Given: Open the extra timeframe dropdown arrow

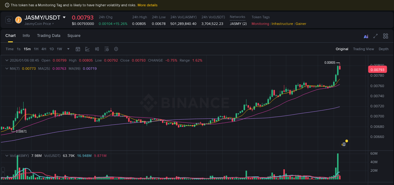Looking at the screenshot, I should click(x=68, y=49).
